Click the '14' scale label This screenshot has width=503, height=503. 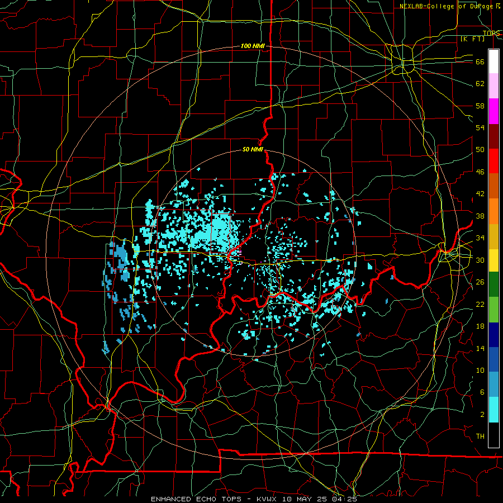point(480,348)
